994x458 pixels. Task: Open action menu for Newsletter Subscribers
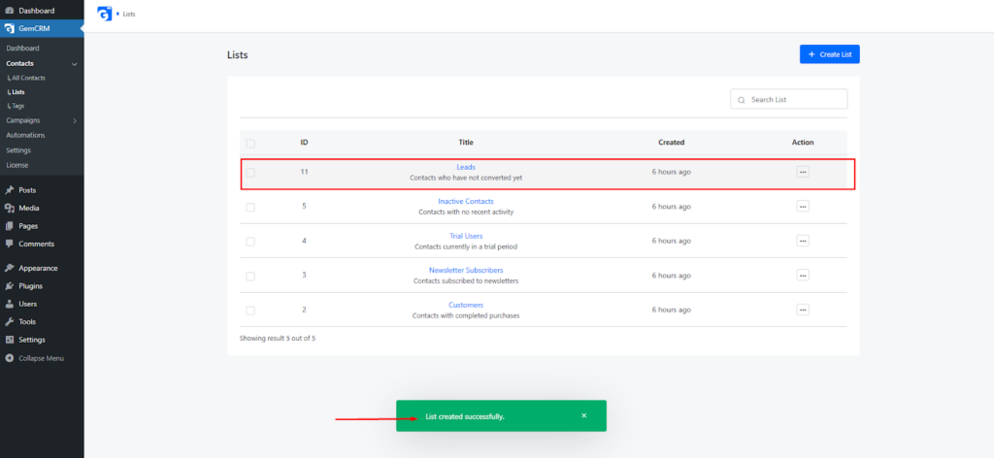(803, 275)
